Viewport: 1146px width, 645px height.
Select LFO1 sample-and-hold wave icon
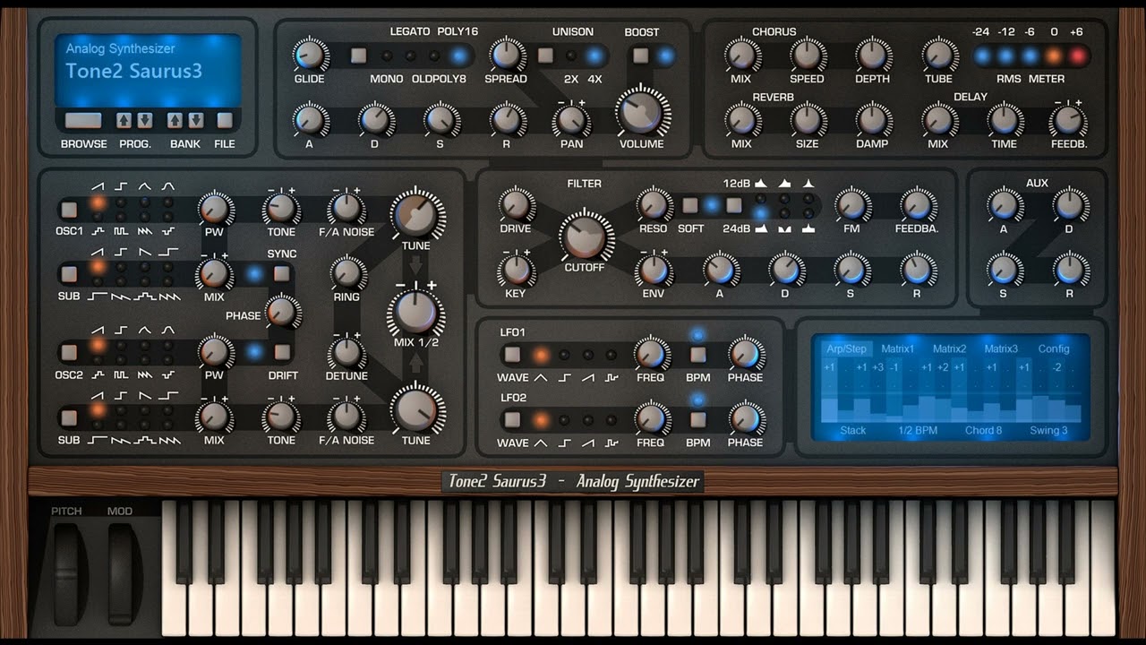coord(611,377)
